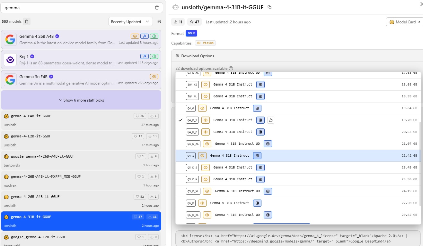Screen dimensions: 423x246
Task: Click the blue grid icon on the Q4_K_S row
Action: pyautogui.click(x=260, y=120)
